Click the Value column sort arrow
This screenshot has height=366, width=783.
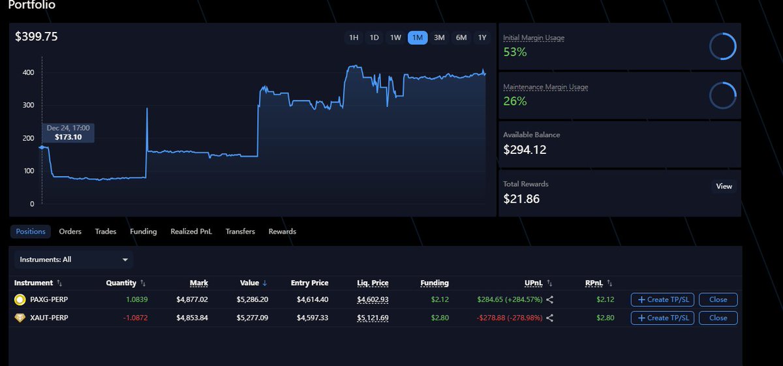(x=265, y=283)
